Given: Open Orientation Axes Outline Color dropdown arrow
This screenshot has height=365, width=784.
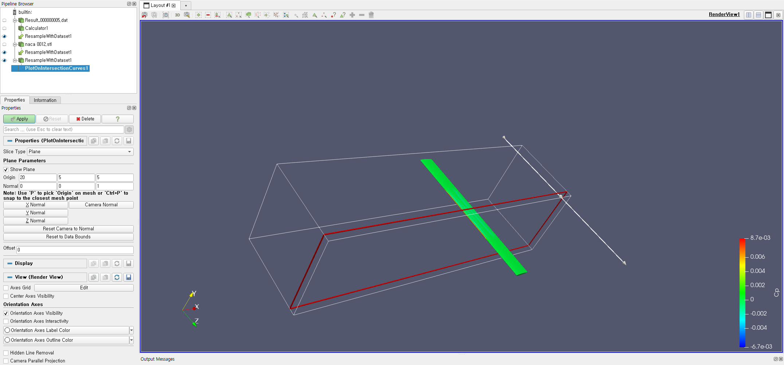Looking at the screenshot, I should click(132, 340).
